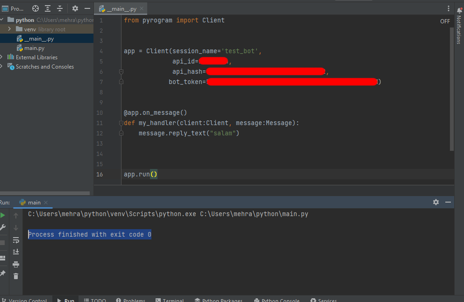The width and height of the screenshot is (464, 302).
Task: Expand the venv library root folder
Action: 9,29
